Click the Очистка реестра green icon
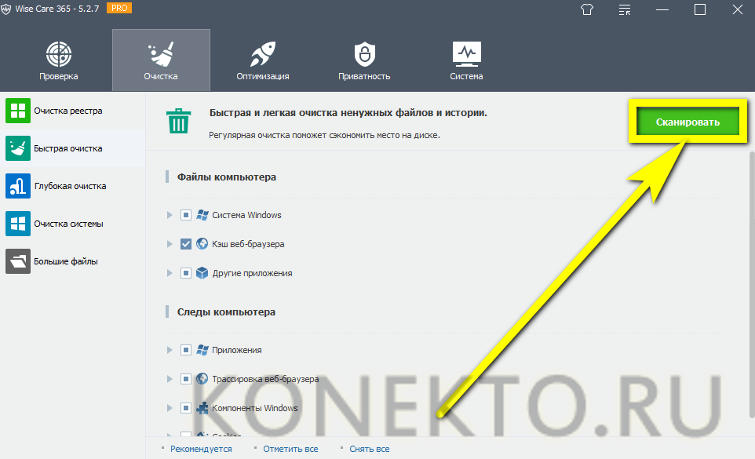 point(18,111)
